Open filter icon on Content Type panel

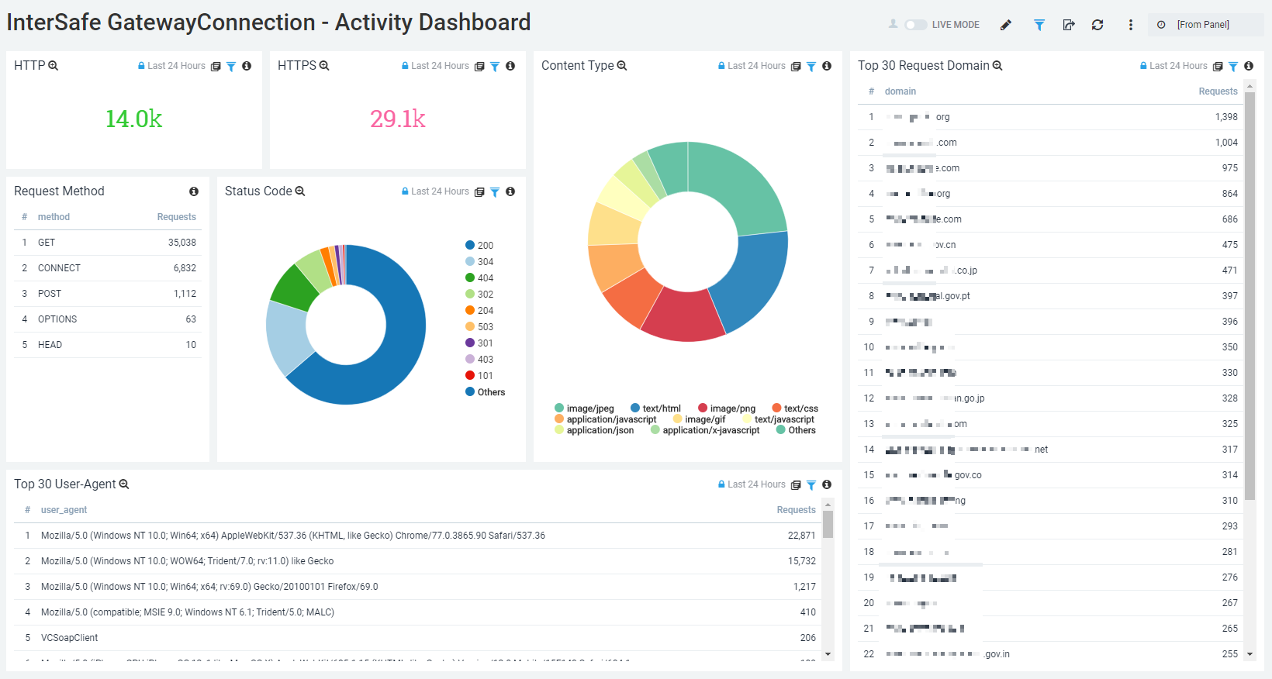pyautogui.click(x=811, y=67)
